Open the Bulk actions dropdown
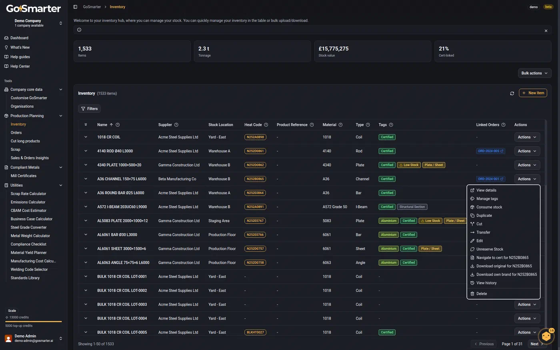 pyautogui.click(x=534, y=73)
